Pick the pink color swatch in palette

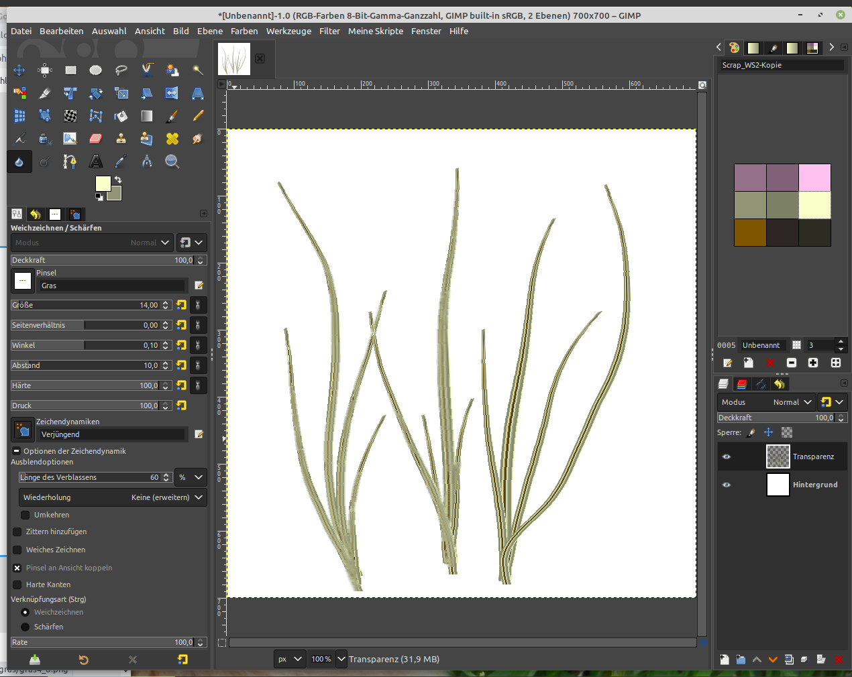814,178
